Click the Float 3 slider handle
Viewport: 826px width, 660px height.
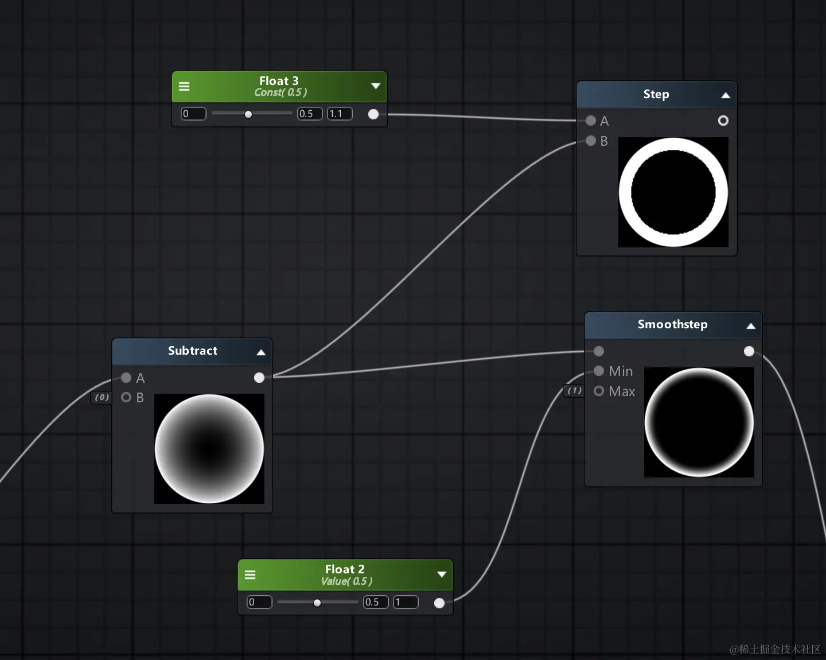(248, 114)
